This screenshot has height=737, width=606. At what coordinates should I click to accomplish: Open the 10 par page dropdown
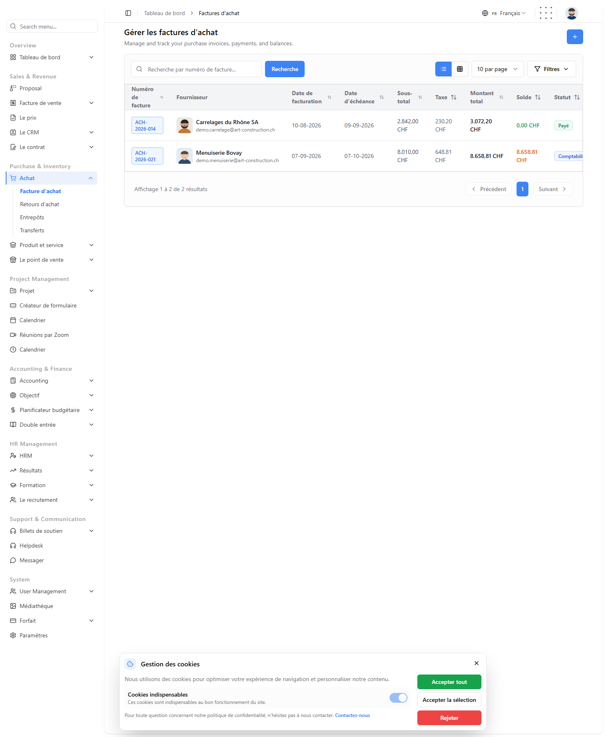(497, 69)
